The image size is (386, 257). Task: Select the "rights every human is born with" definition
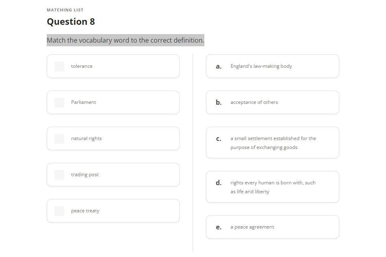tap(273, 187)
